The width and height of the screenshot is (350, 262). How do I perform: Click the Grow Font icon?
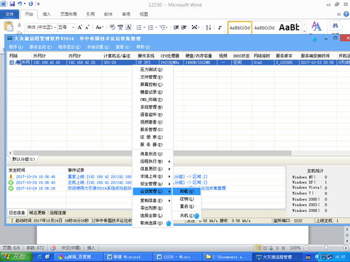[x=80, y=27]
